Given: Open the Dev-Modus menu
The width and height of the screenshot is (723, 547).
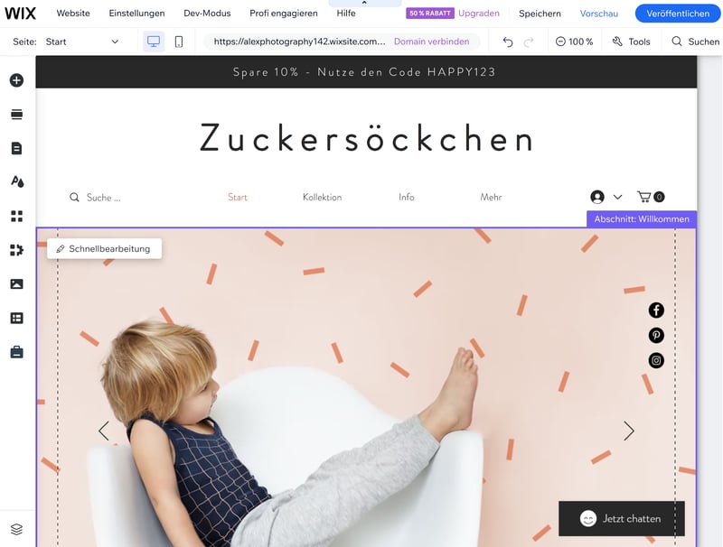Looking at the screenshot, I should click(x=207, y=14).
